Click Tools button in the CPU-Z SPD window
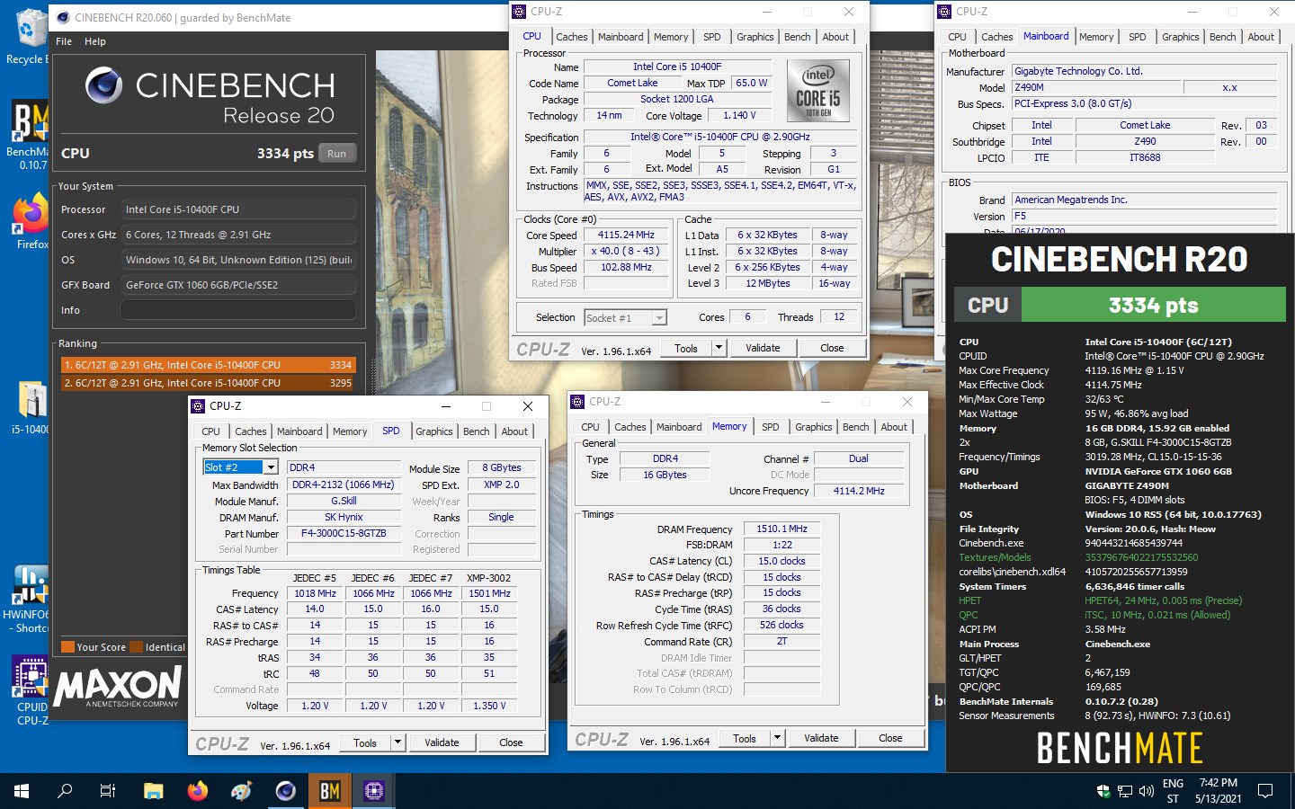This screenshot has width=1295, height=809. (365, 742)
